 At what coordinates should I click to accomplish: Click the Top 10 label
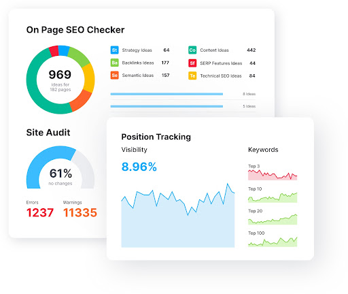(x=255, y=189)
